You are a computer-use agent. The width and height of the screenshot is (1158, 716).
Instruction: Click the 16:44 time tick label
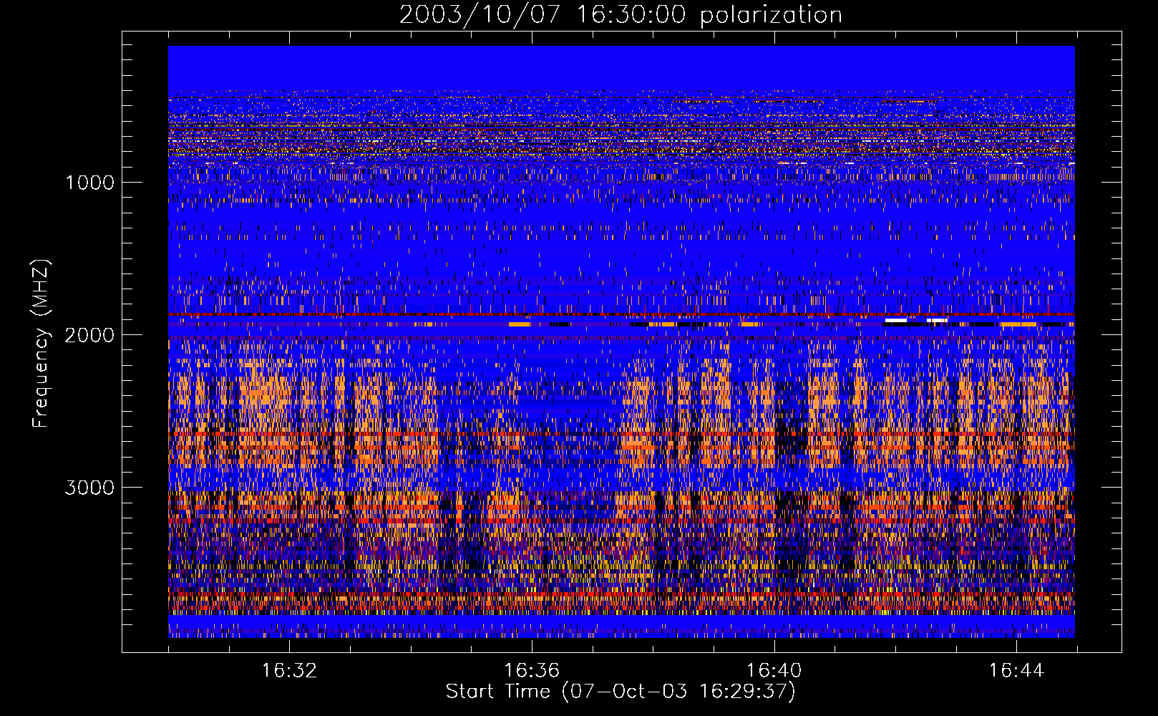(x=1017, y=671)
